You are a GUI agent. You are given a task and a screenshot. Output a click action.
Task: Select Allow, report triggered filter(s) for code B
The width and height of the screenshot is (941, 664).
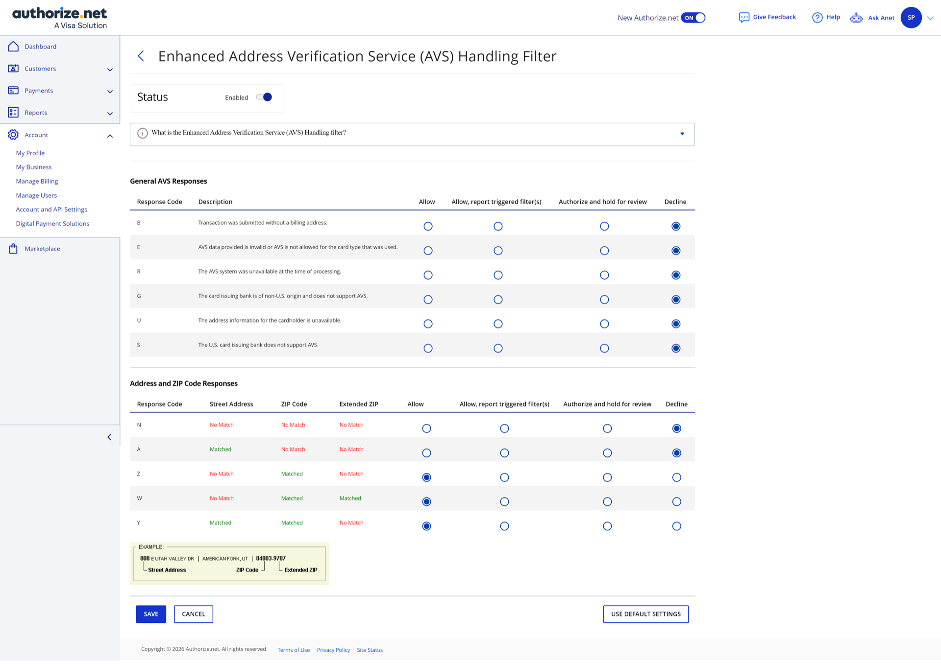coord(498,226)
